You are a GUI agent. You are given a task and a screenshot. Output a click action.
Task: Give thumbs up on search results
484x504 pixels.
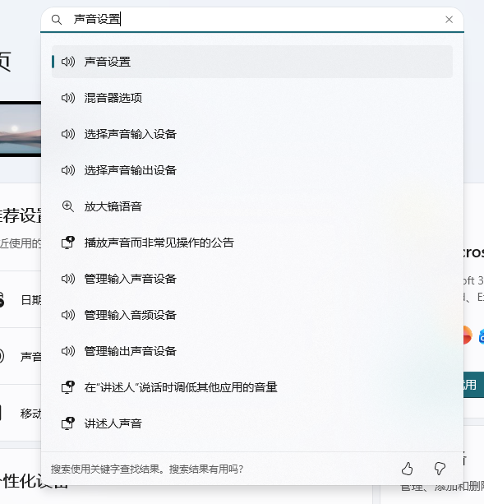coord(408,469)
